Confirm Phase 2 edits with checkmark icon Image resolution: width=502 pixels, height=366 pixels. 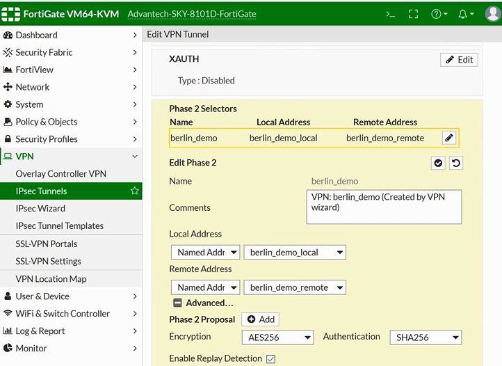tap(438, 163)
